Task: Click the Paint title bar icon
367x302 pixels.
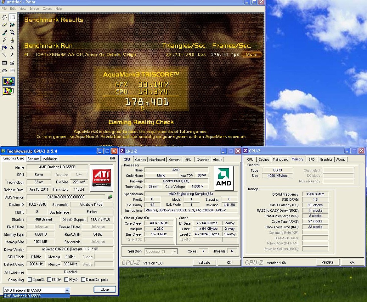Action: tap(3, 2)
